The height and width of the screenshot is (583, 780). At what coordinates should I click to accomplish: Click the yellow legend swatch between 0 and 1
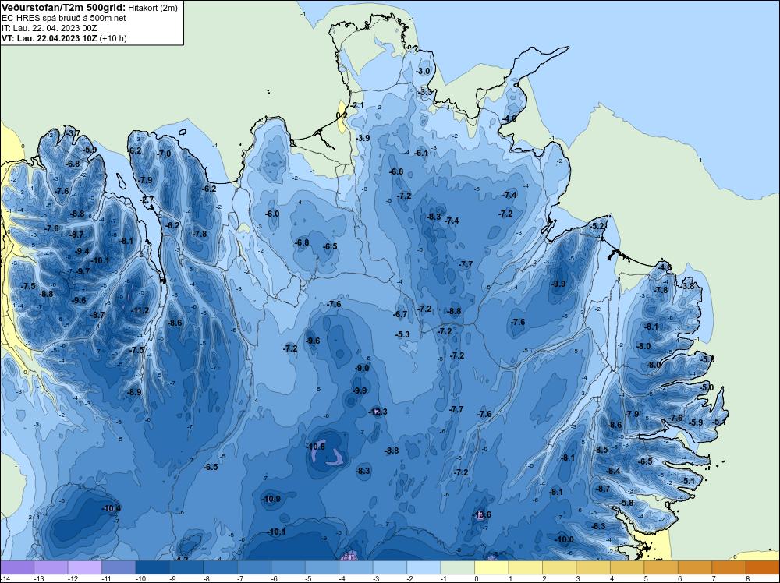[491, 567]
